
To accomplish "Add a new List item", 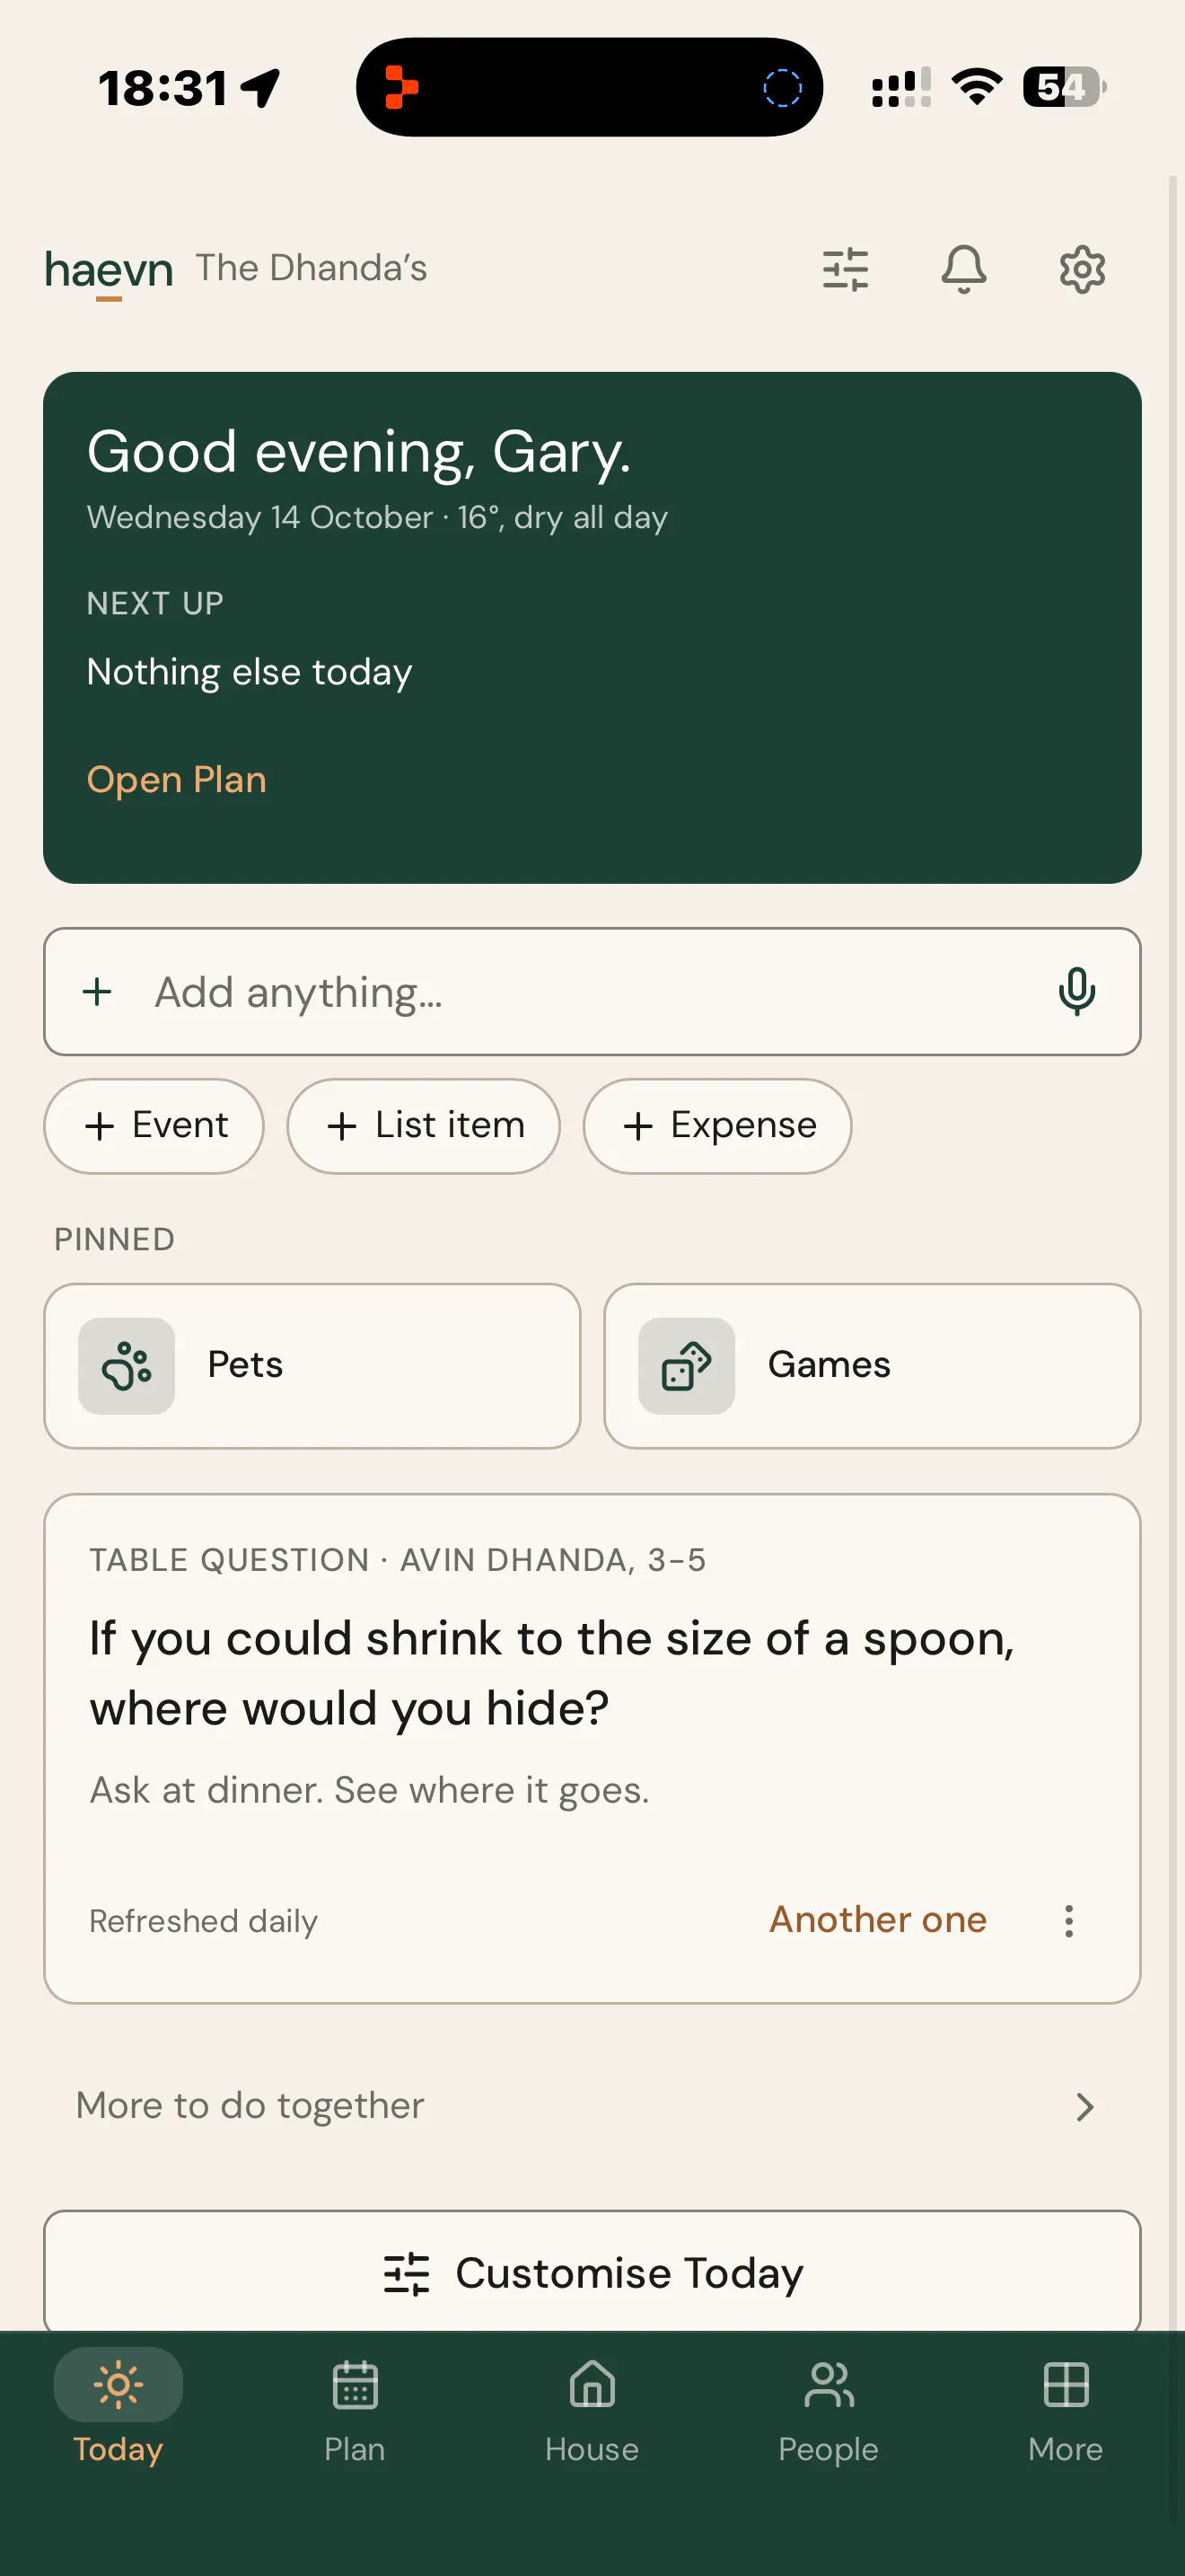I will (x=424, y=1126).
